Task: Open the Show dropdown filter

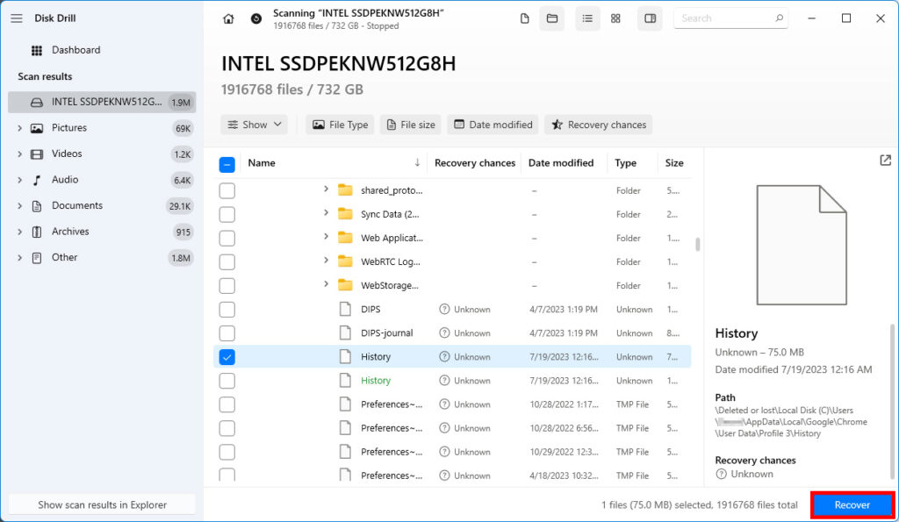Action: point(255,125)
